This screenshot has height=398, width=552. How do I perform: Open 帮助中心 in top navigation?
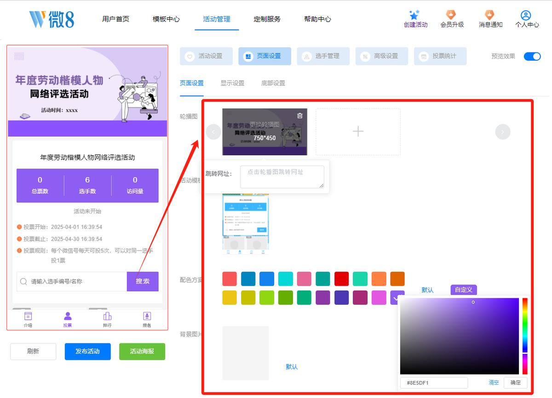pyautogui.click(x=317, y=19)
